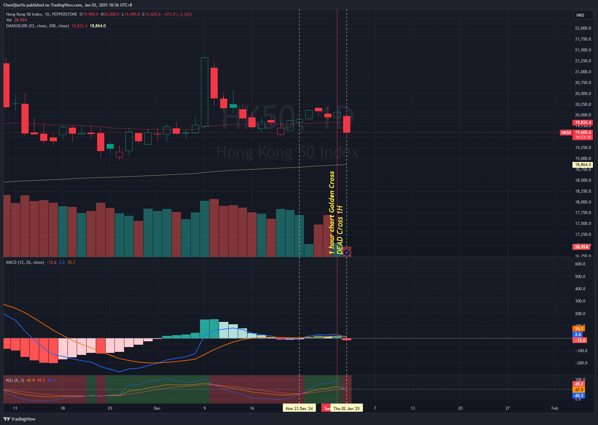Click the orange 15.1 MACD scale label
This screenshot has width=598, height=425.
(x=579, y=329)
